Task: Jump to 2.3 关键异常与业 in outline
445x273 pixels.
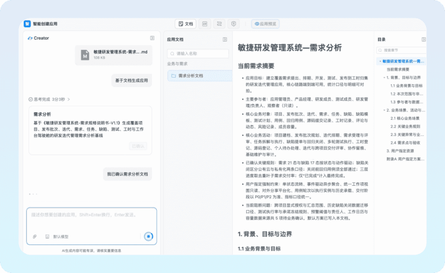Action: (x=407, y=135)
